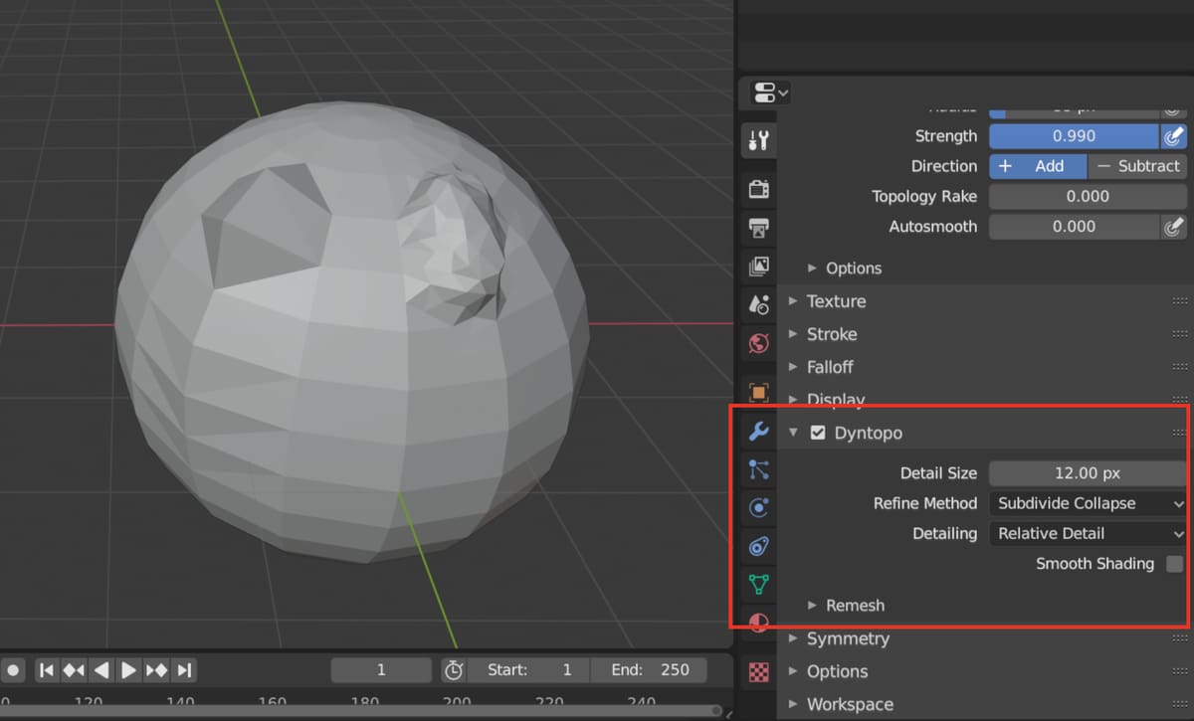Open the World properties tab
Screen dimensions: 1194x721
point(758,343)
